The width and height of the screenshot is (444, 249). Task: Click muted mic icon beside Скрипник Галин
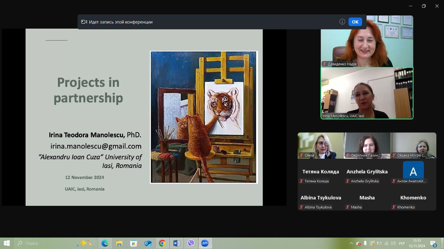[x=348, y=155]
